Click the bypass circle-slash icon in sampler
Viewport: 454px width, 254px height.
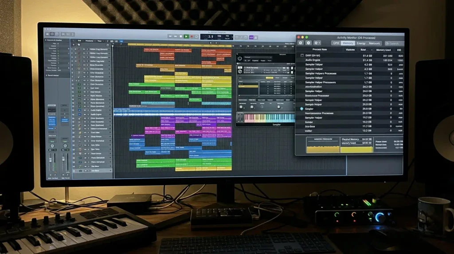pos(240,71)
